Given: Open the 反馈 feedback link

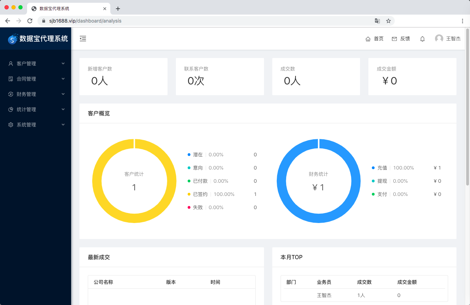Looking at the screenshot, I should pos(405,39).
